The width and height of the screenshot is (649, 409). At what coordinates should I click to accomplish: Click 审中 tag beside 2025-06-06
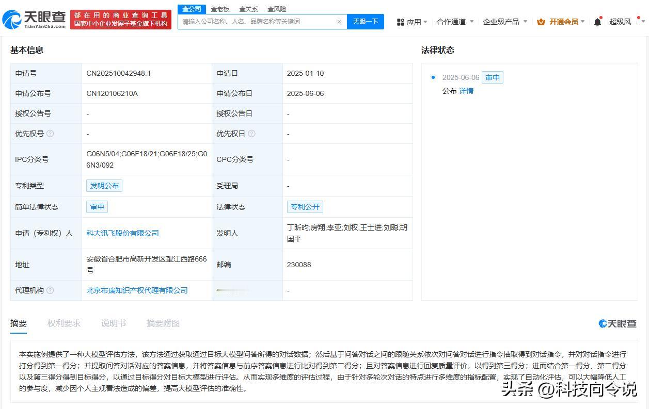pyautogui.click(x=493, y=77)
